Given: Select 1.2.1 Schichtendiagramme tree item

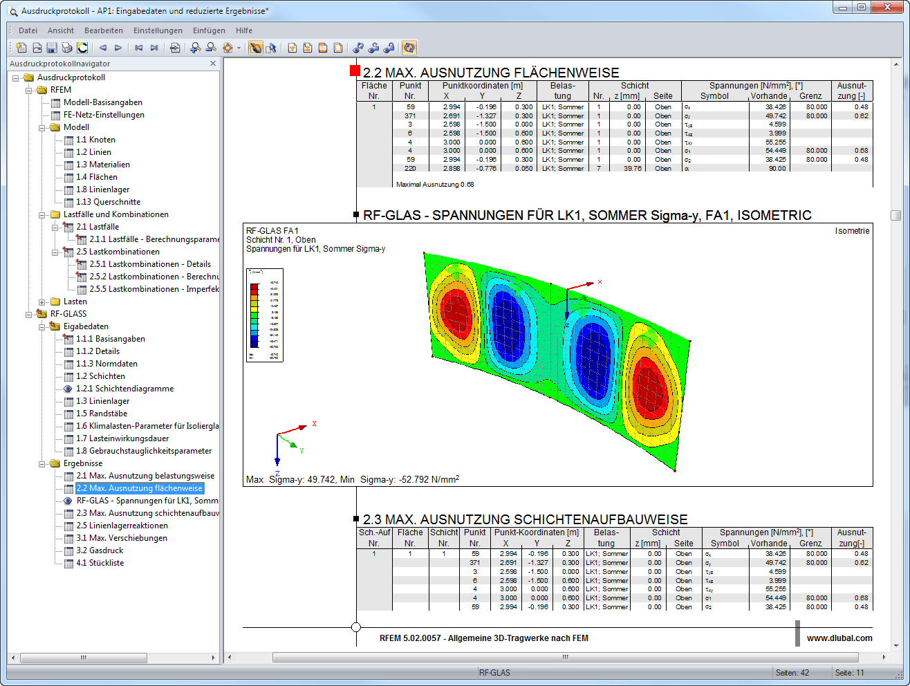Looking at the screenshot, I should point(124,389).
